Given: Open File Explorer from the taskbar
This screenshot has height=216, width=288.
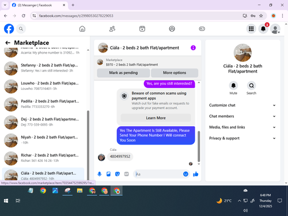Looking at the screenshot, I should click(79, 191).
